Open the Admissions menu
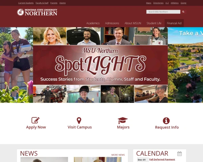This screenshot has width=203, height=162. tap(112, 23)
